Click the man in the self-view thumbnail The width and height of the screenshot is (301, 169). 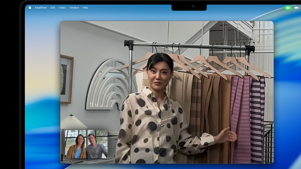(95, 146)
